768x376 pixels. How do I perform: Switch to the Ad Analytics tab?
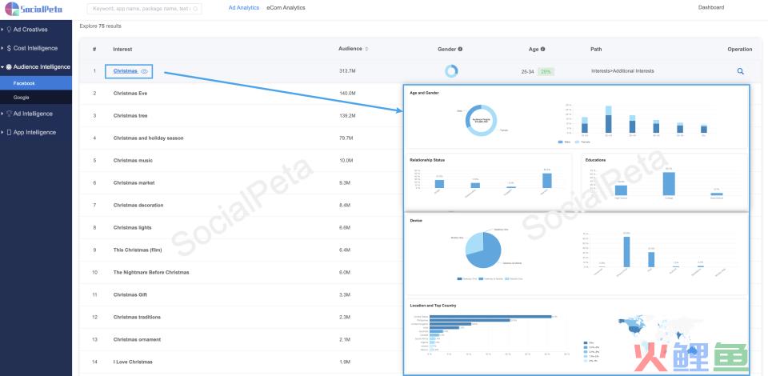243,8
